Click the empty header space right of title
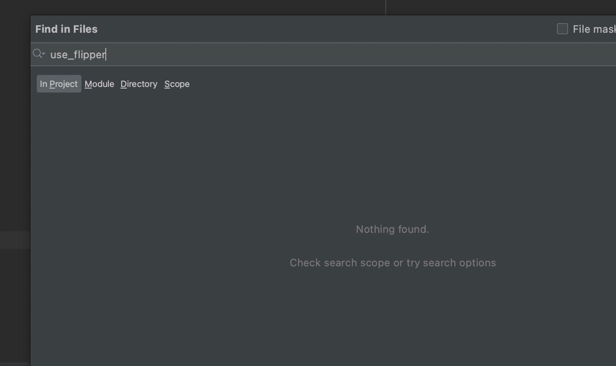 [x=327, y=29]
